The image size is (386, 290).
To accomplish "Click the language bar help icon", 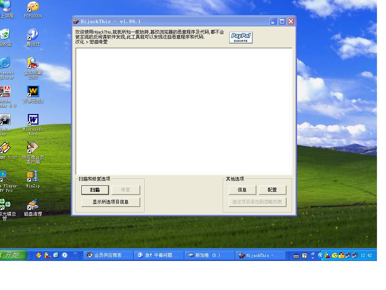I will [305, 256].
